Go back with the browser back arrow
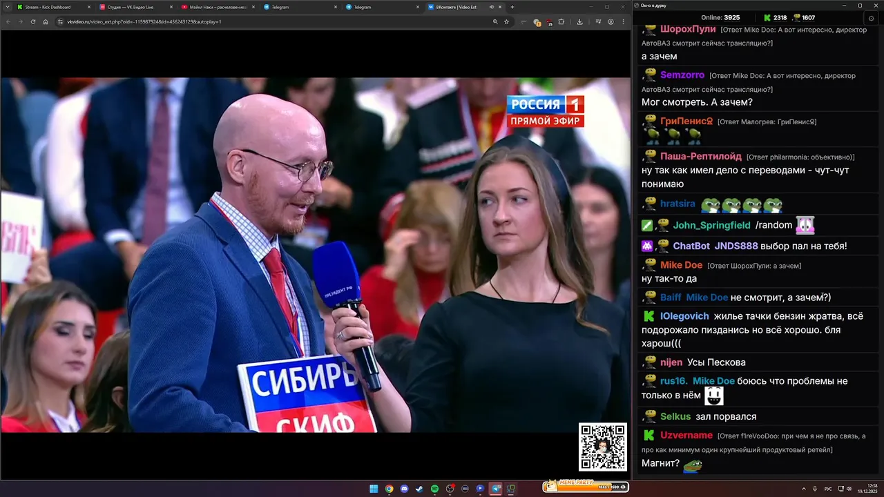 click(x=8, y=21)
